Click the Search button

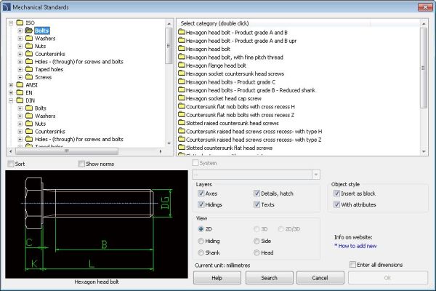269,278
